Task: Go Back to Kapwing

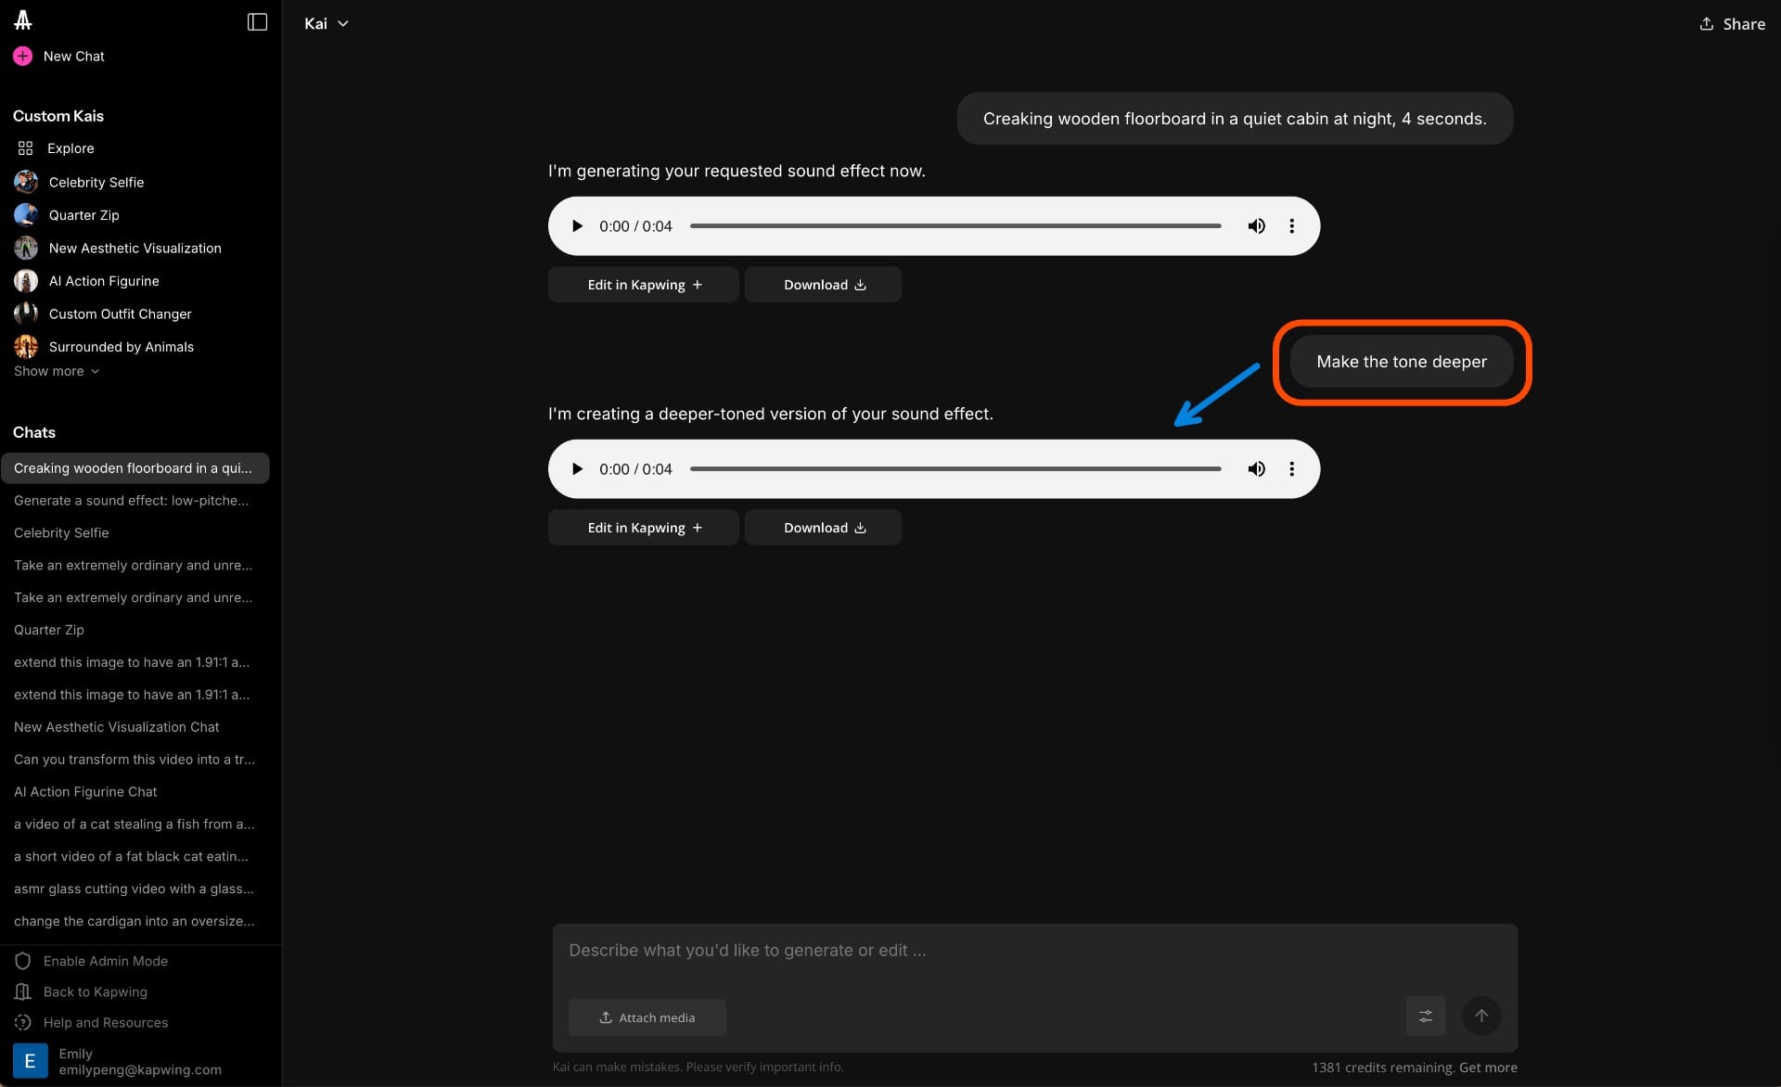Action: tap(94, 991)
